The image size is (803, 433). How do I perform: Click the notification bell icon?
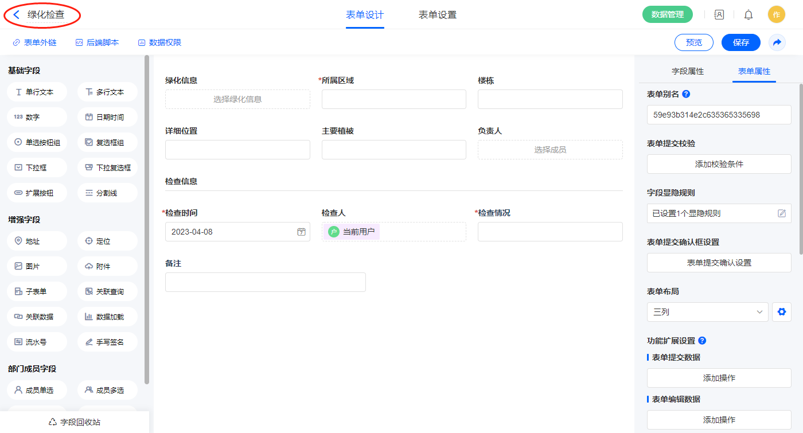pyautogui.click(x=749, y=15)
